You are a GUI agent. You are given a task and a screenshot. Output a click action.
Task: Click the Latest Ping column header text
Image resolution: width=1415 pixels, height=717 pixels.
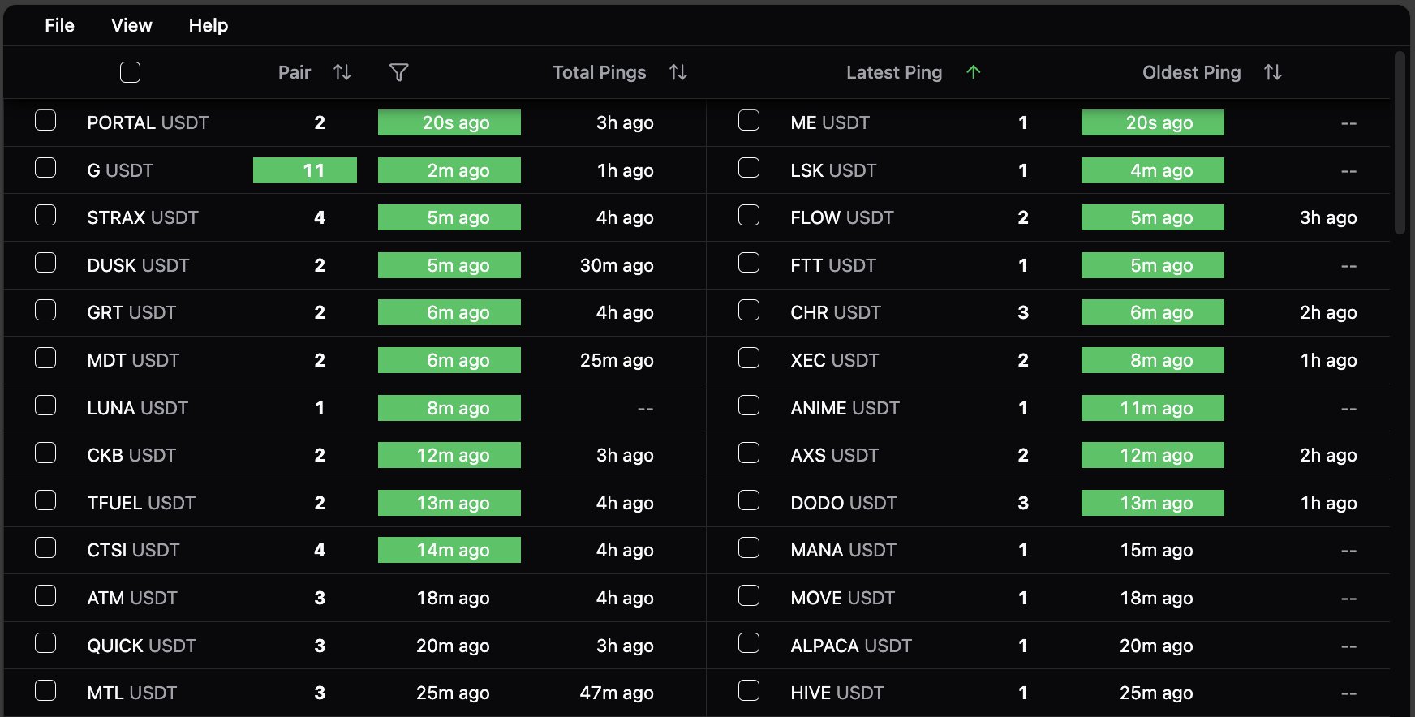coord(893,73)
